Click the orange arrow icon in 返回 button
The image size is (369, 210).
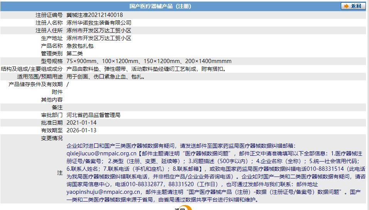point(346,6)
